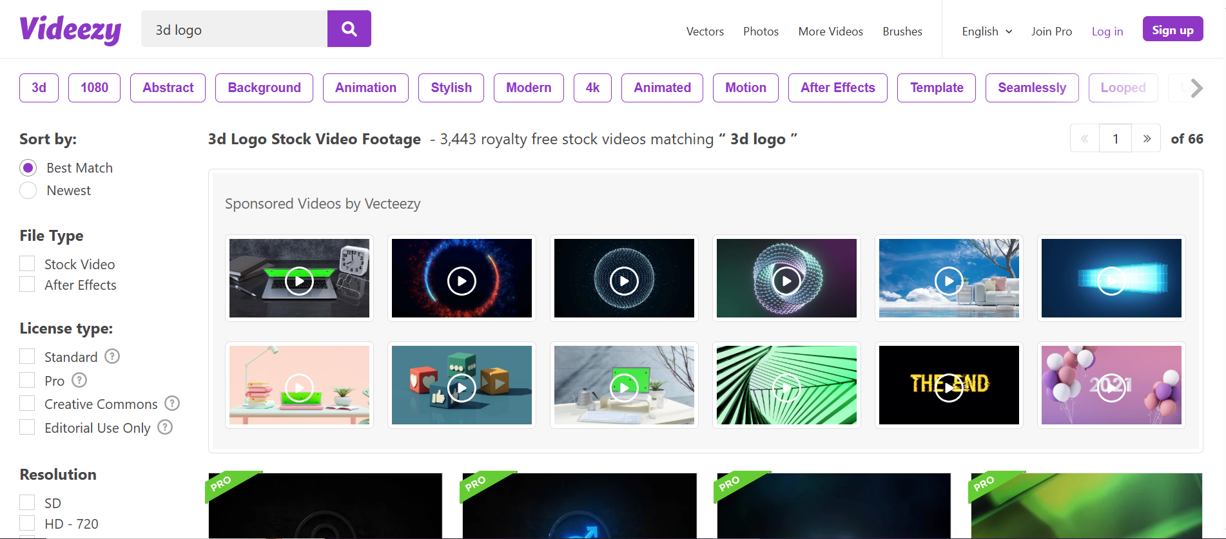
Task: Open the PRO result with blue glow
Action: point(579,506)
